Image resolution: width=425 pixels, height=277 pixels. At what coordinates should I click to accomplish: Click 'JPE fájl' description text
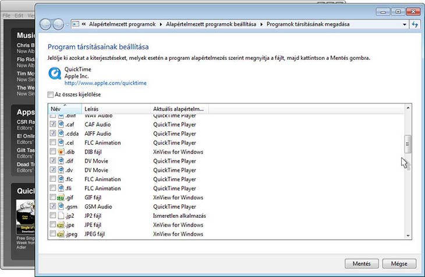(x=93, y=225)
